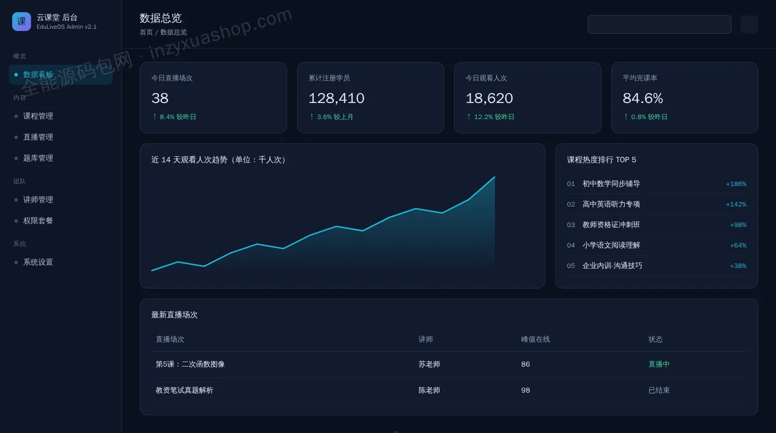The image size is (776, 433).
Task: Click the +186% growth value
Action: [736, 184]
